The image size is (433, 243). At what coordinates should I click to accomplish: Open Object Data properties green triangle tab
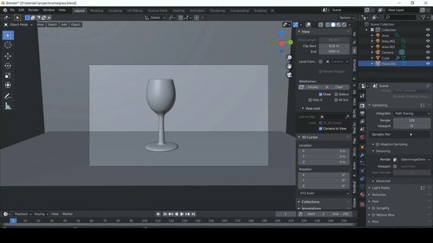click(x=363, y=186)
